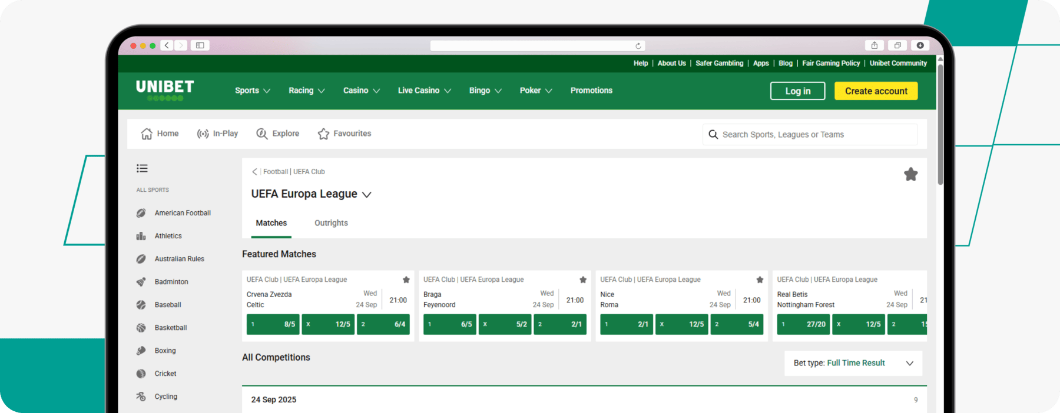Screen dimensions: 1060x413
Task: Click the Unibet logo
Action: coord(165,91)
